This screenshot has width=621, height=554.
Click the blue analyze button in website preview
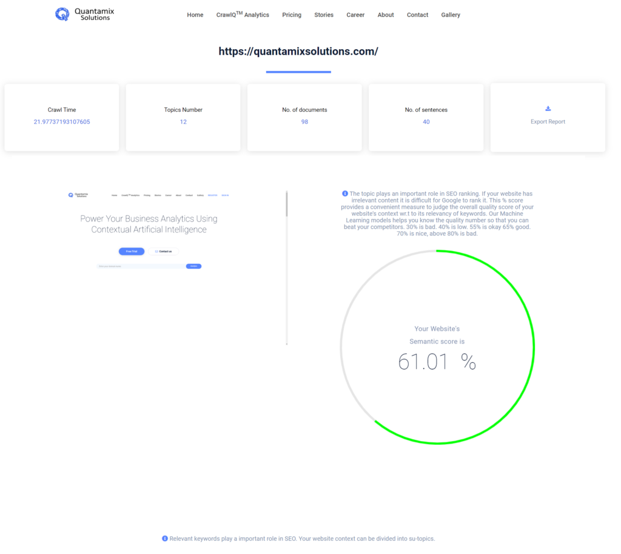point(193,266)
